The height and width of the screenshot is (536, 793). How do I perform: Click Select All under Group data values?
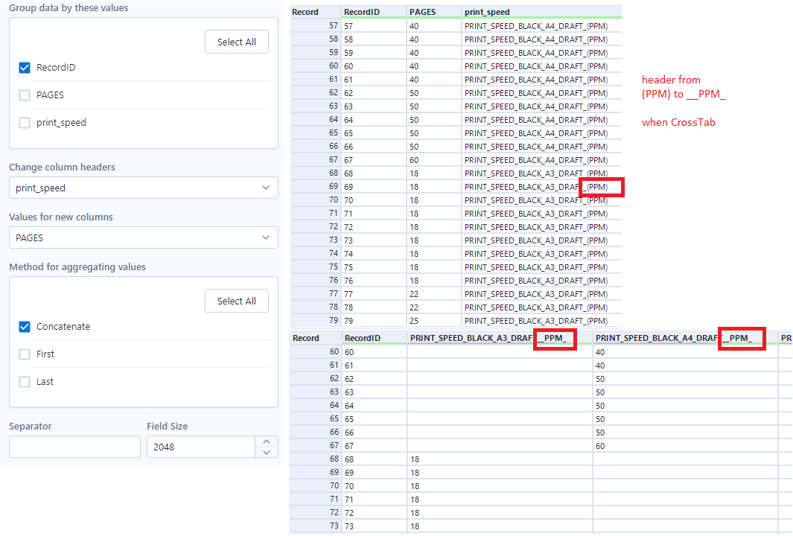point(236,42)
